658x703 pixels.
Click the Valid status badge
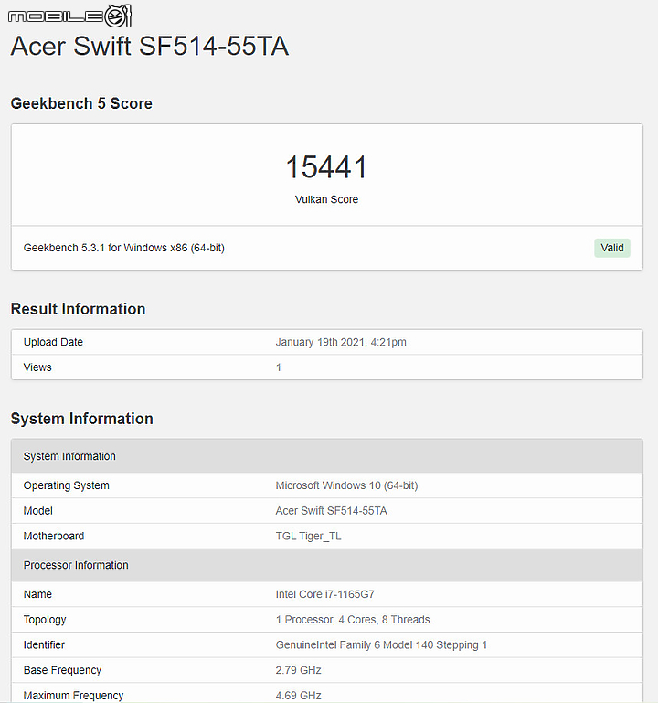(611, 248)
